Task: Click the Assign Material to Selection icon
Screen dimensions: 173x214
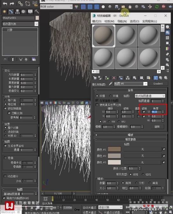Action: click(x=107, y=78)
